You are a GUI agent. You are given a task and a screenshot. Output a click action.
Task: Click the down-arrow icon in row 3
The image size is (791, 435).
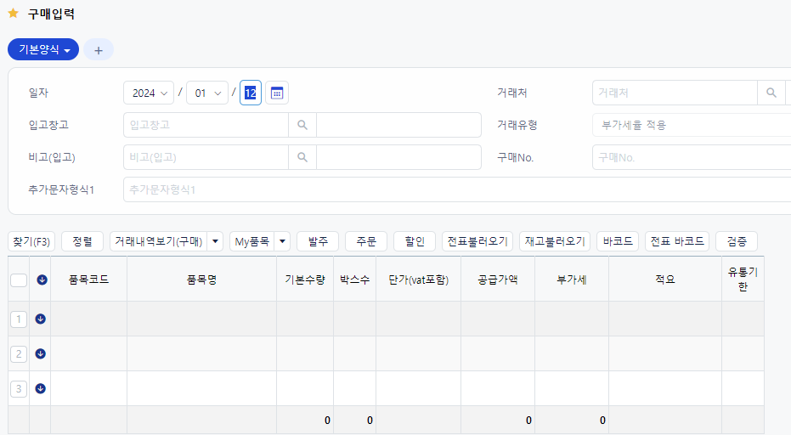tap(41, 388)
